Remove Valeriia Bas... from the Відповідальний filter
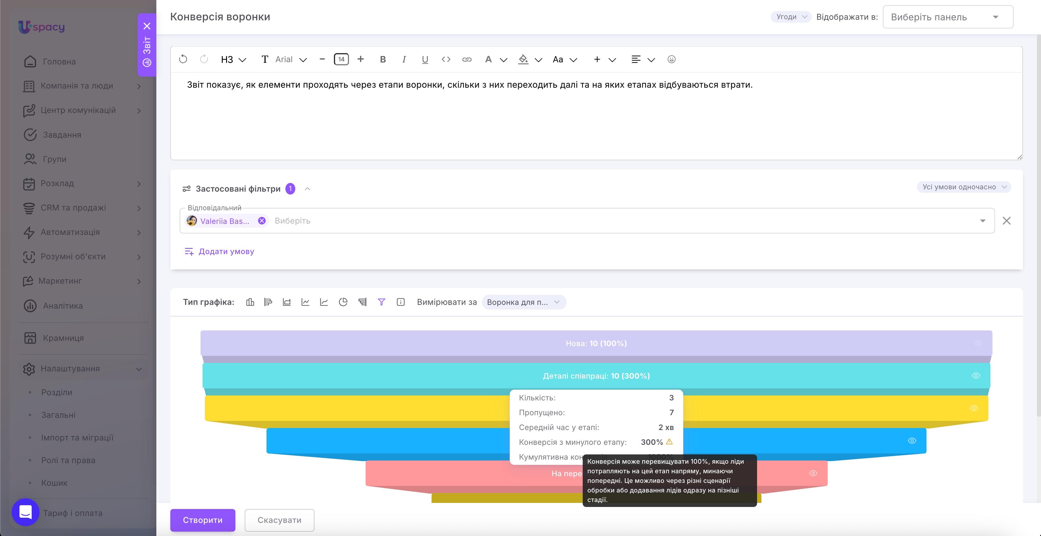1041x536 pixels. [262, 221]
